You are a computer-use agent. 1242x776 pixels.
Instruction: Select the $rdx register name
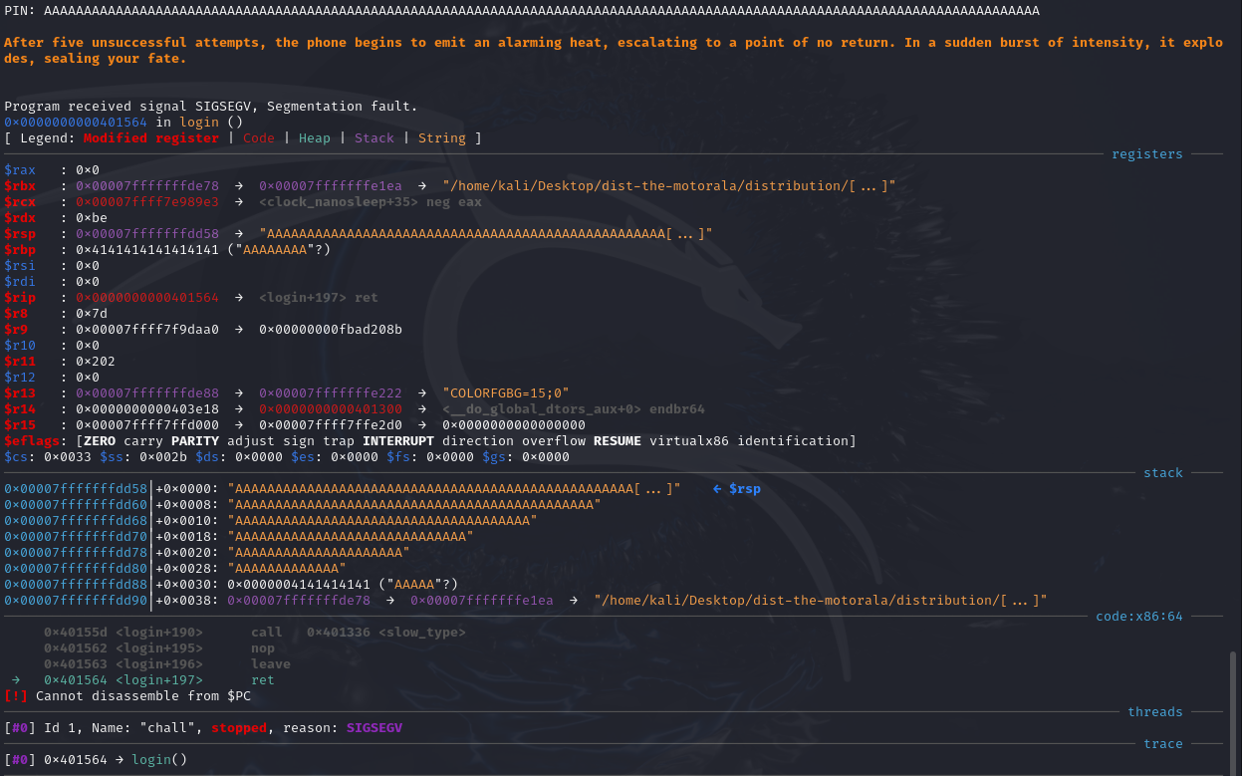(20, 218)
